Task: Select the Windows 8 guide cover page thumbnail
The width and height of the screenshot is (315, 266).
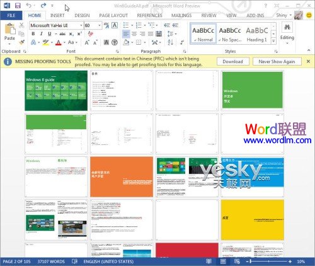Action: tap(56, 91)
